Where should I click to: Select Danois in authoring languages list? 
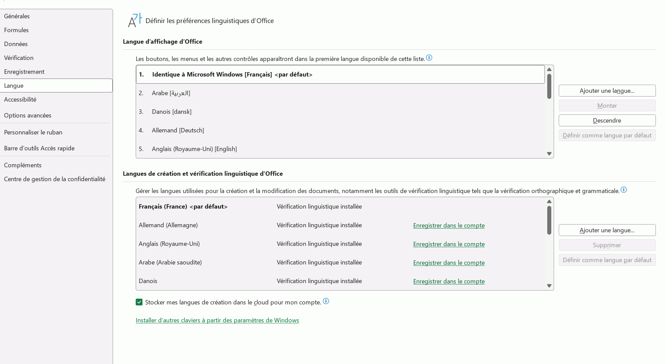tap(340, 281)
